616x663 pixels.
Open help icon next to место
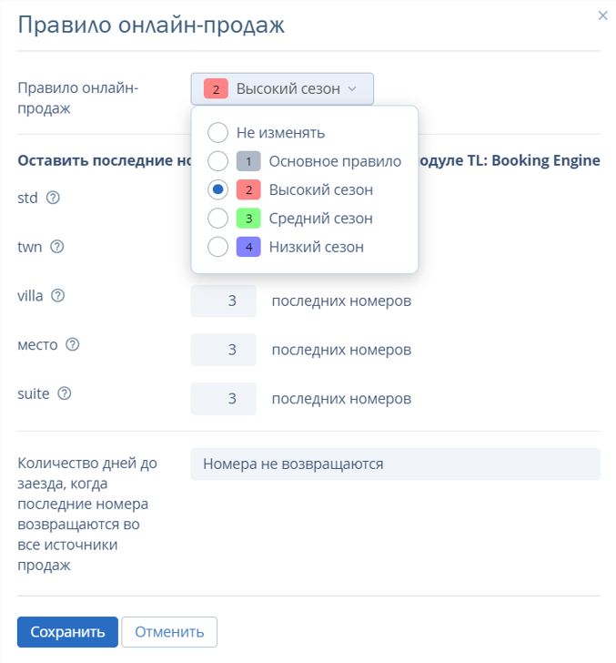(x=73, y=344)
